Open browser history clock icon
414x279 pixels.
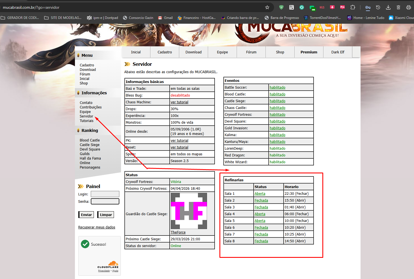point(378,7)
